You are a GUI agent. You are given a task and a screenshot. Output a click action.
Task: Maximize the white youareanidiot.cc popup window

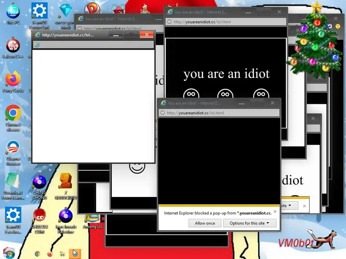pos(131,35)
